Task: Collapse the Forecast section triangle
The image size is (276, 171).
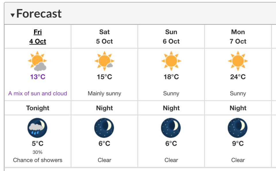Action: (x=12, y=15)
